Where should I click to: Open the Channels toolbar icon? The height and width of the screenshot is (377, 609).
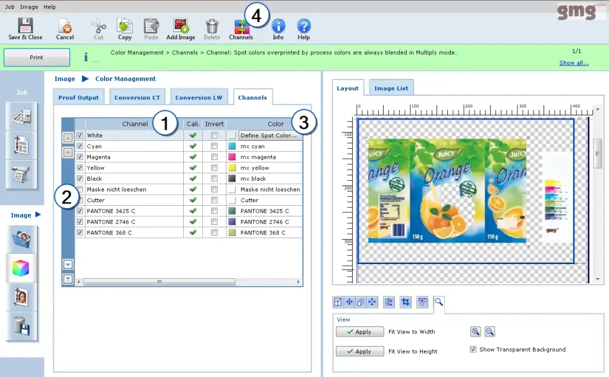coord(241,26)
